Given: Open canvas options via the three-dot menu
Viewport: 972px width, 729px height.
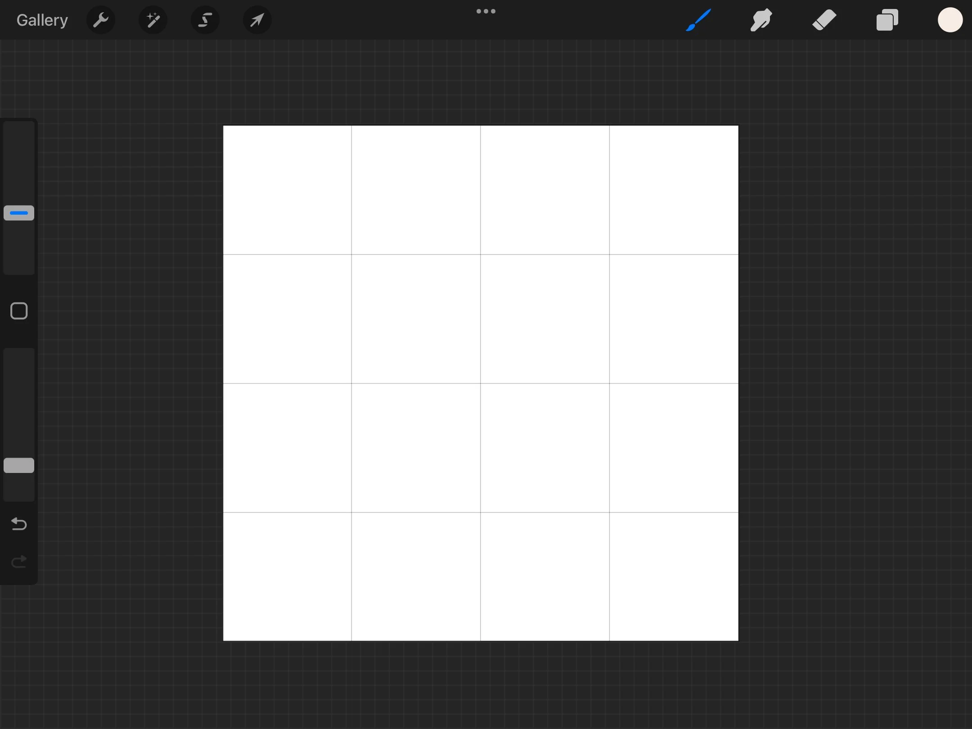Looking at the screenshot, I should pos(485,11).
